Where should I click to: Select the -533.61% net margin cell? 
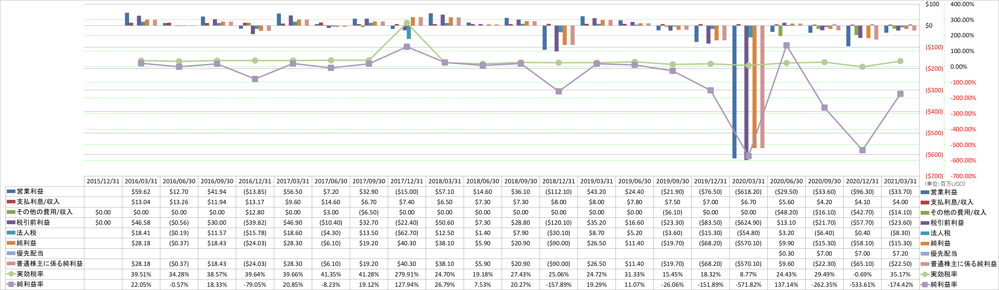[862, 285]
